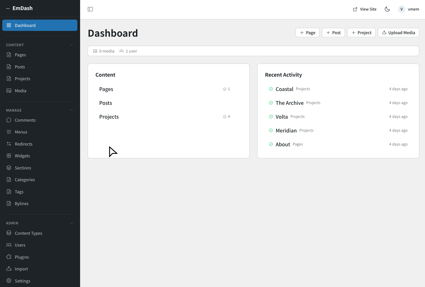Switch to dark mode with moon icon

click(387, 9)
